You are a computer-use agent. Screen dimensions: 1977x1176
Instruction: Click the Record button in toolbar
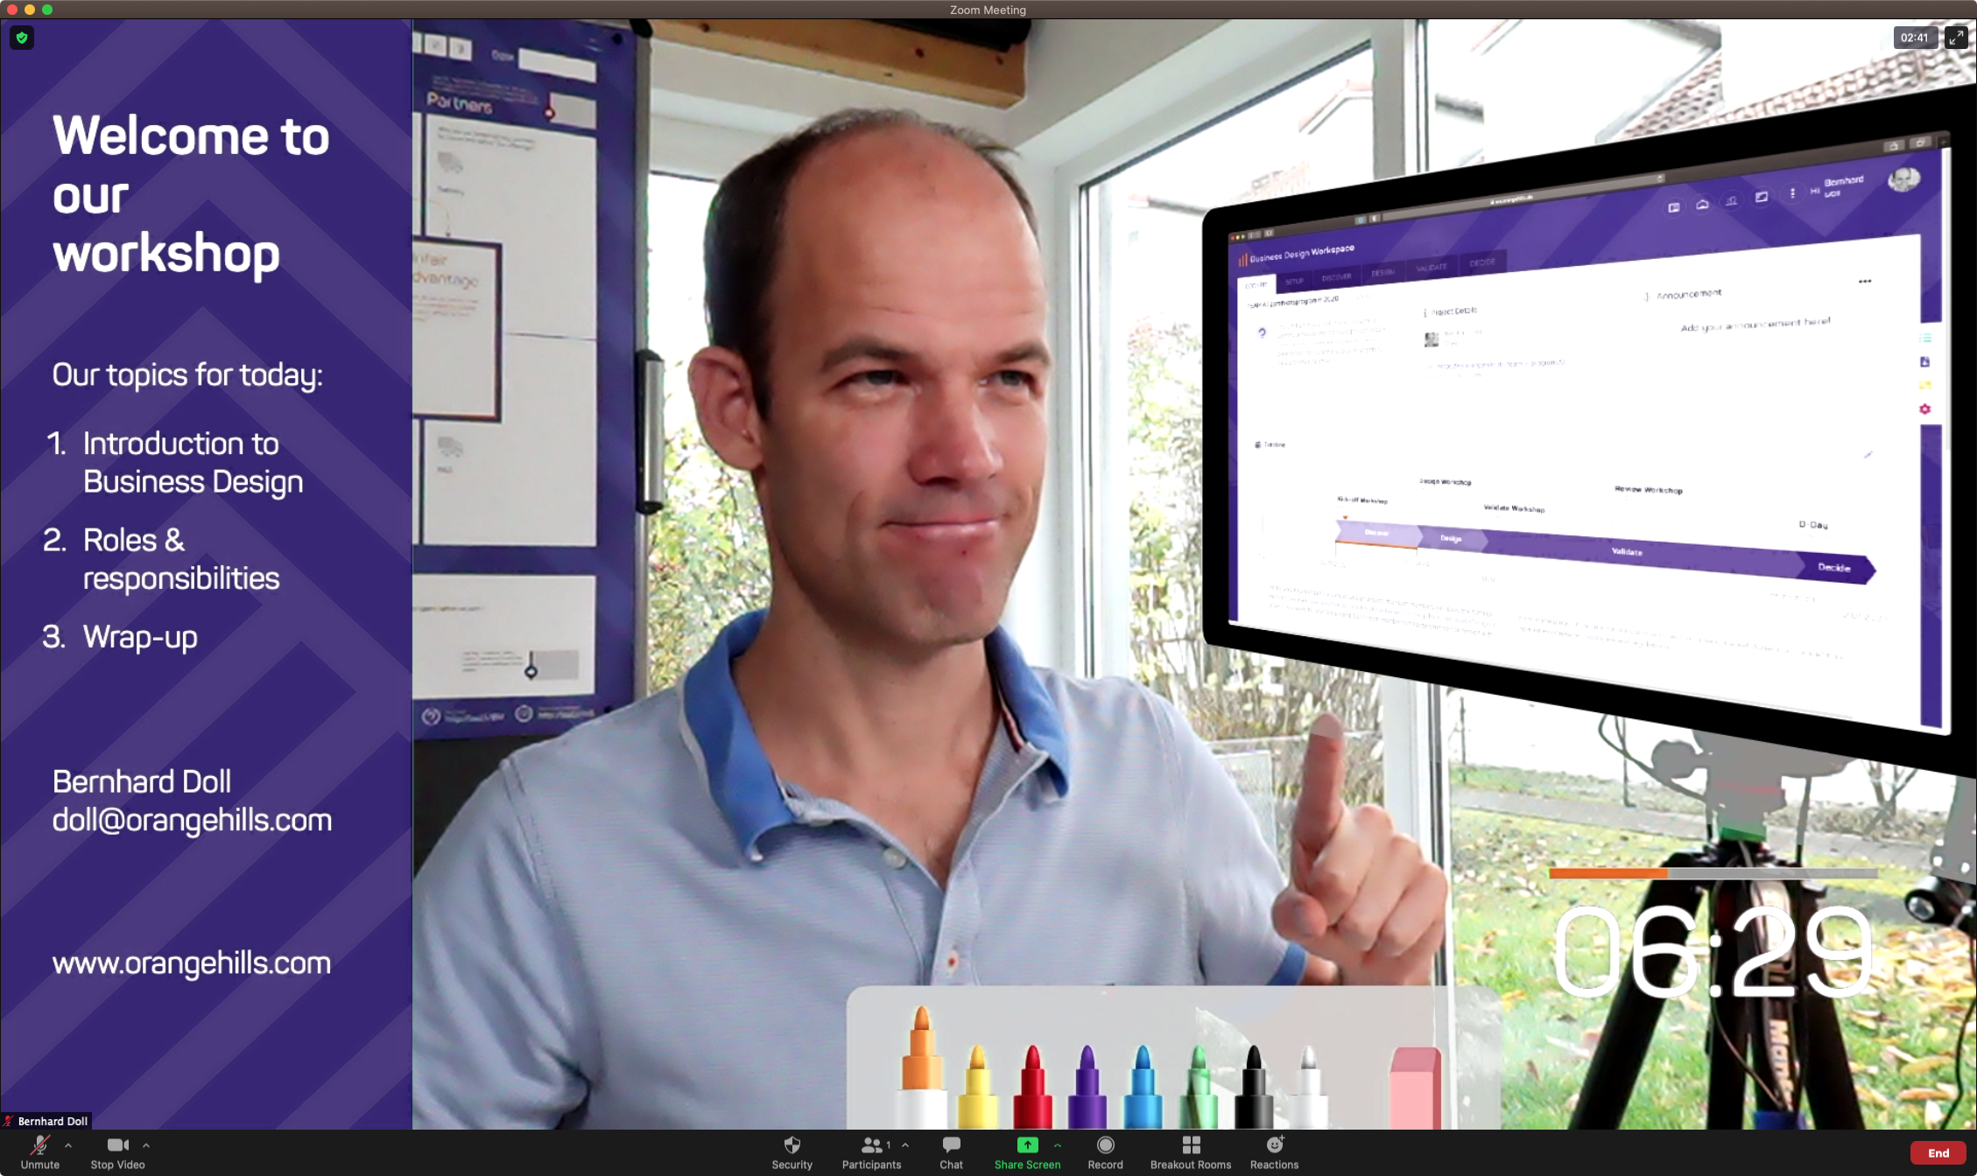[x=1105, y=1150]
